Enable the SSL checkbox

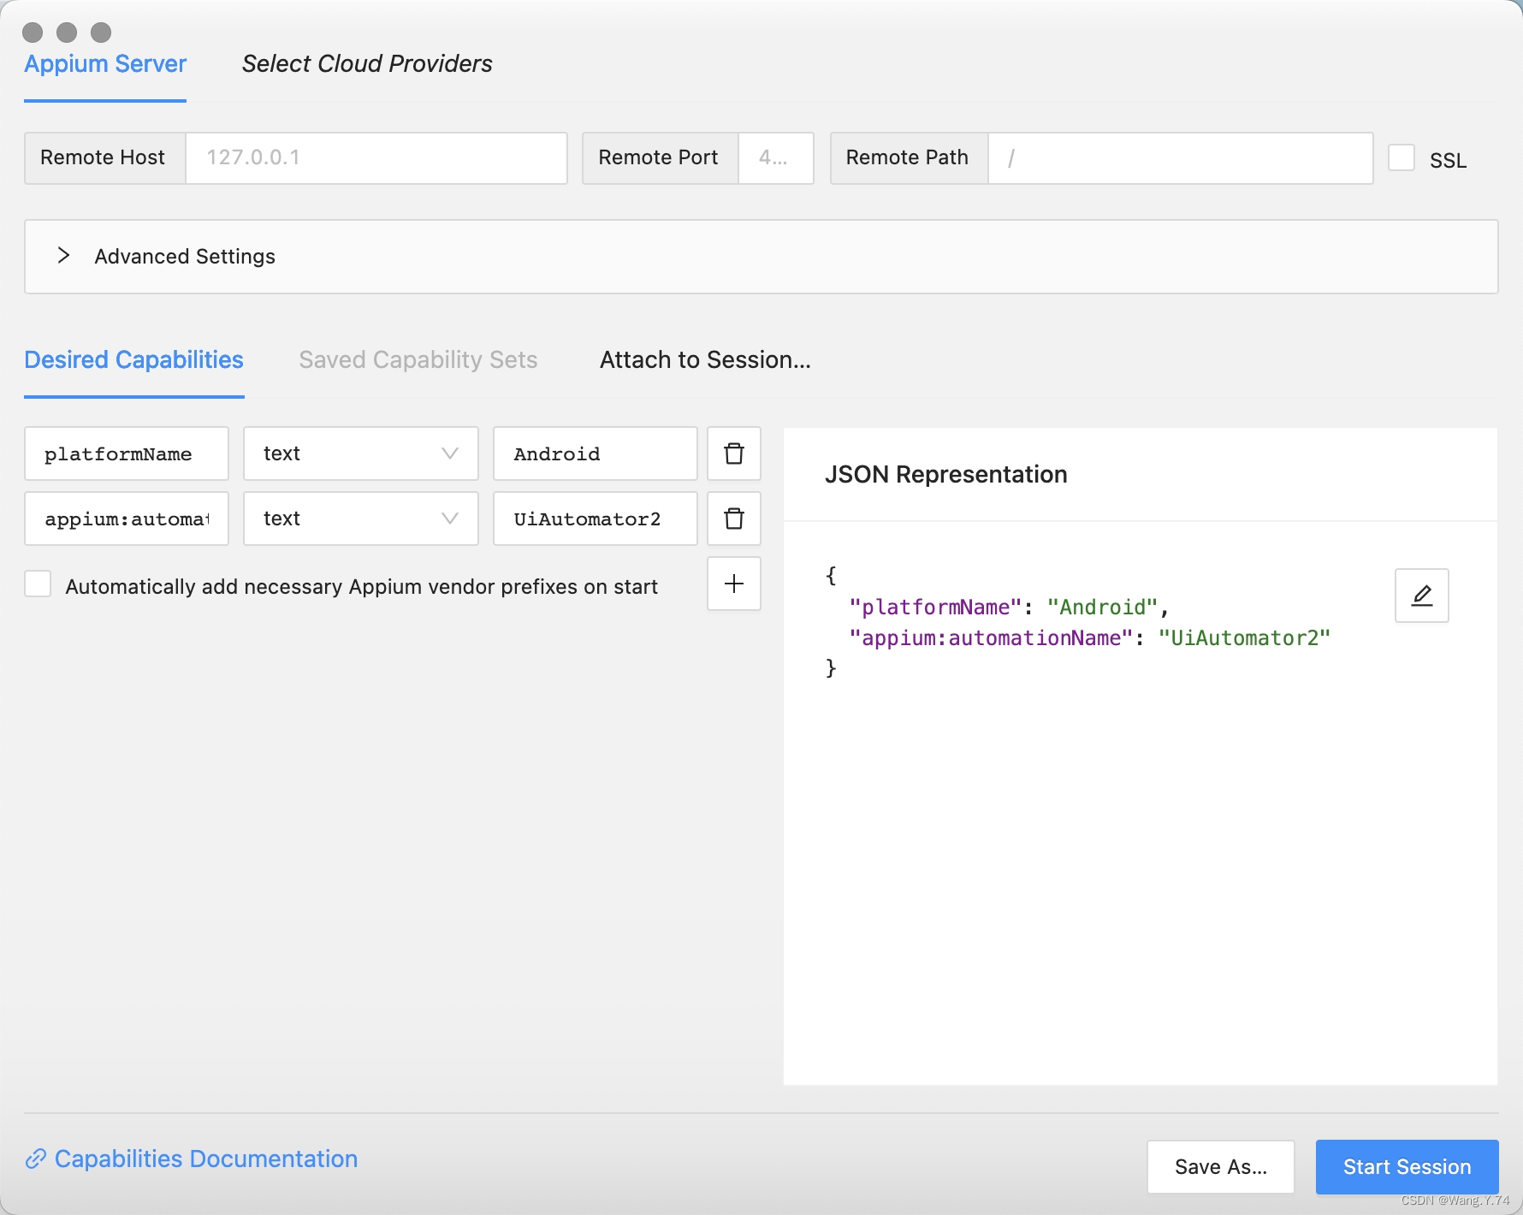(1402, 157)
